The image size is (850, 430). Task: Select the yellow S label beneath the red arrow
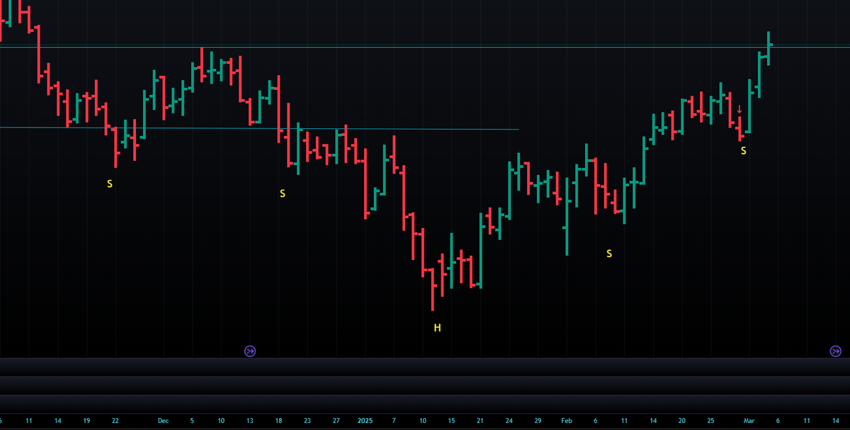pyautogui.click(x=744, y=151)
